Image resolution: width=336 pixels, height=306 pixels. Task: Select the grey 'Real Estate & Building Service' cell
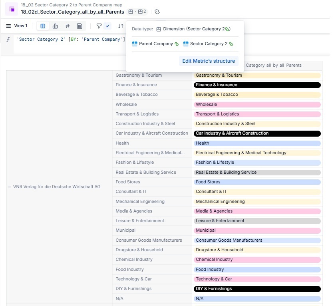(257, 173)
